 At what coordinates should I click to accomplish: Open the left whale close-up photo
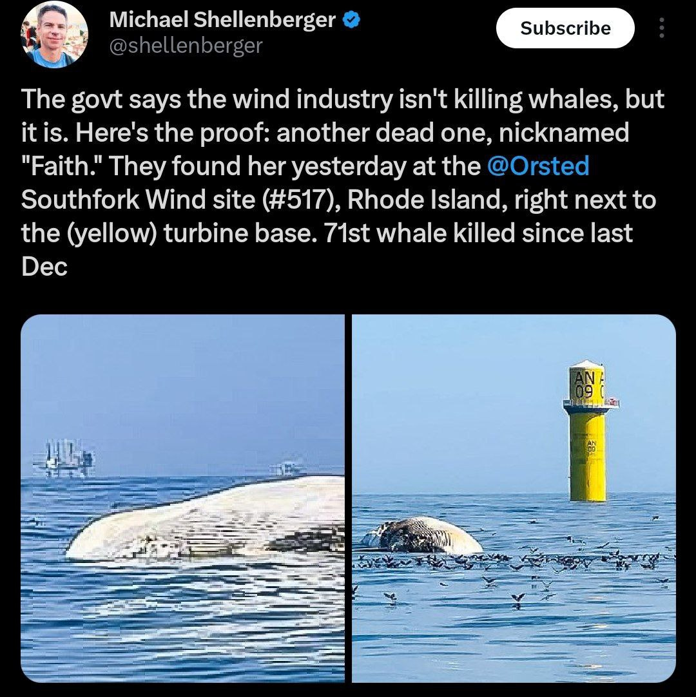[183, 499]
